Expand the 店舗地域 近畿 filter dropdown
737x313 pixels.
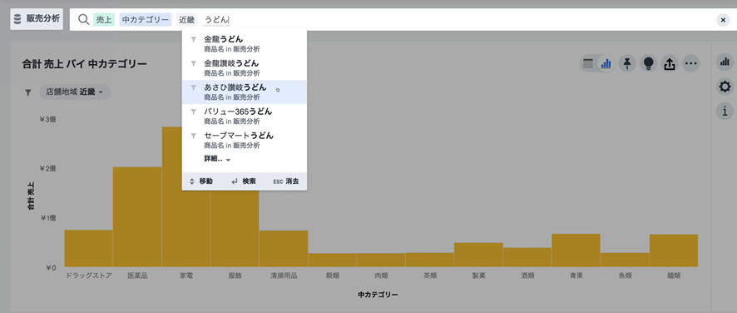tap(75, 92)
